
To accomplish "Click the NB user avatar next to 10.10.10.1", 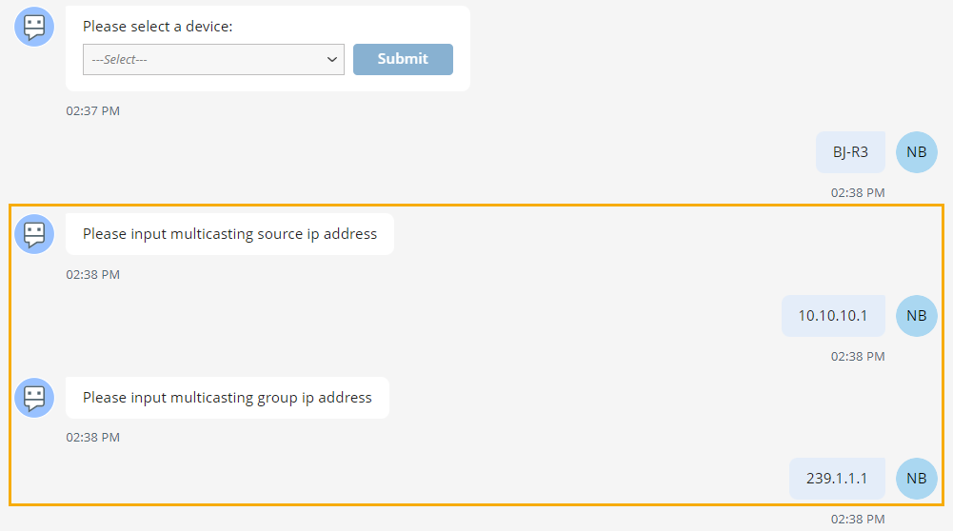I will 916,316.
